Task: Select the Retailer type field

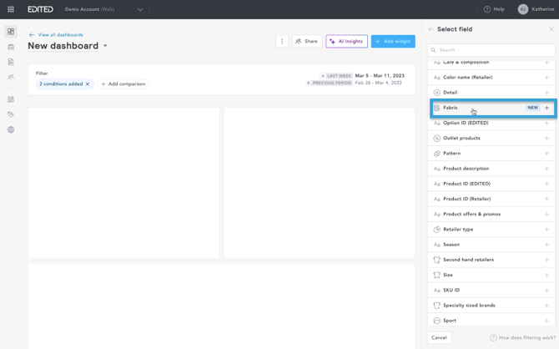Action: click(x=458, y=230)
